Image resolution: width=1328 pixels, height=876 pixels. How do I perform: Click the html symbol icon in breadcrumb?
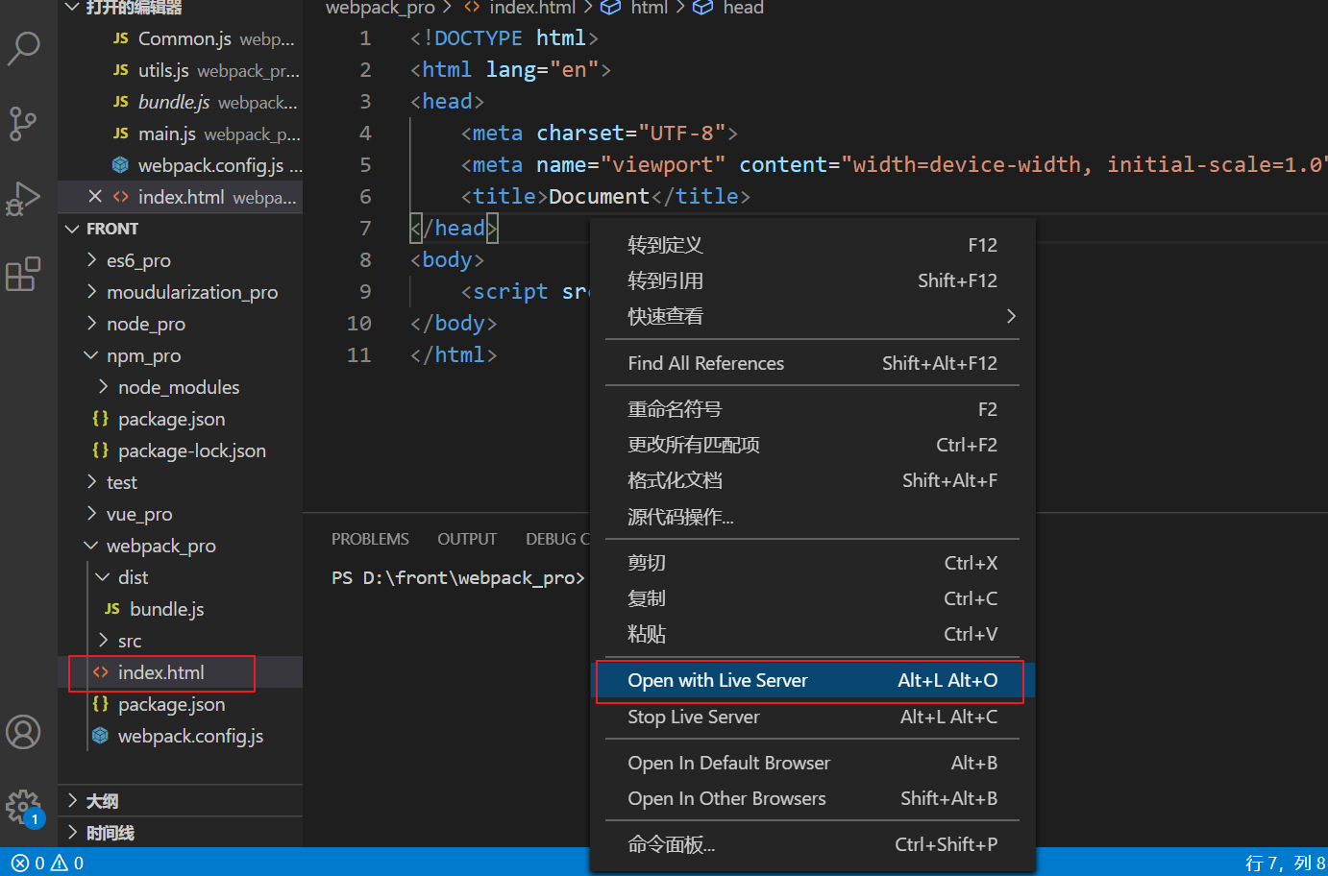tap(611, 8)
